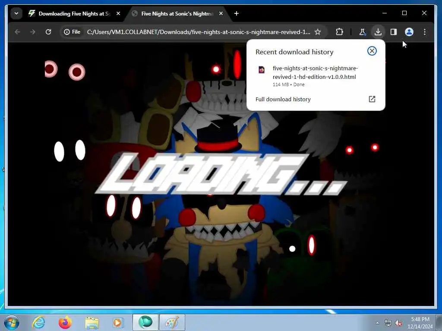Reload the current page
Viewport: 442px width, 331px height.
(x=48, y=32)
